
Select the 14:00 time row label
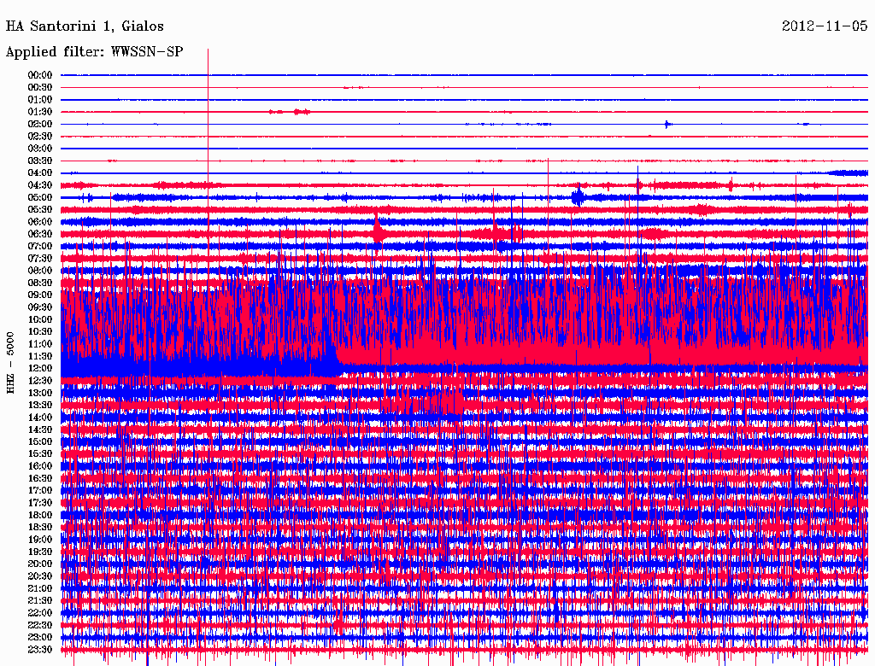coord(40,418)
